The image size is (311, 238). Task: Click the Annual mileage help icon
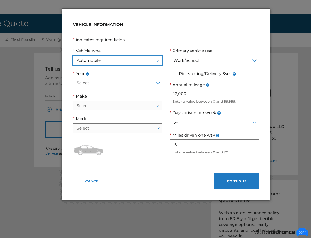[208, 85]
